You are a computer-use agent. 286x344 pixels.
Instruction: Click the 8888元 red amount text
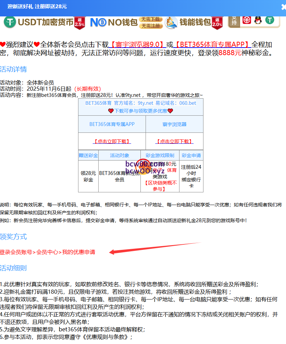pos(230,53)
